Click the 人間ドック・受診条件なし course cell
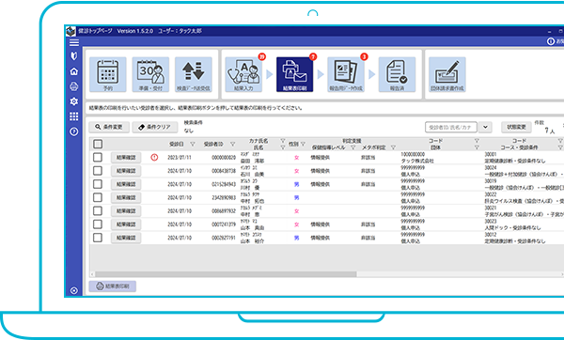This screenshot has height=340, width=564. (512, 228)
